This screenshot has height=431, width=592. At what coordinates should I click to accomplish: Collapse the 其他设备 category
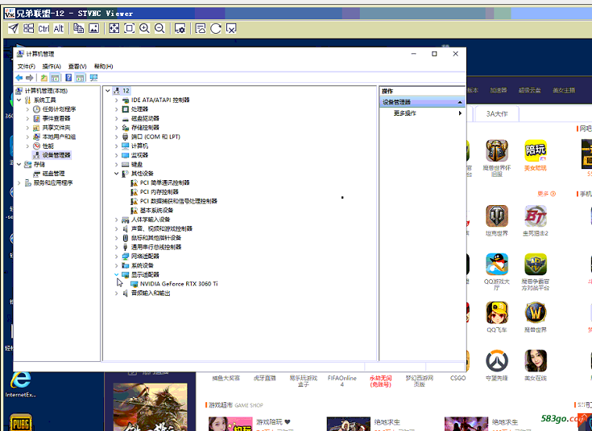(x=116, y=174)
